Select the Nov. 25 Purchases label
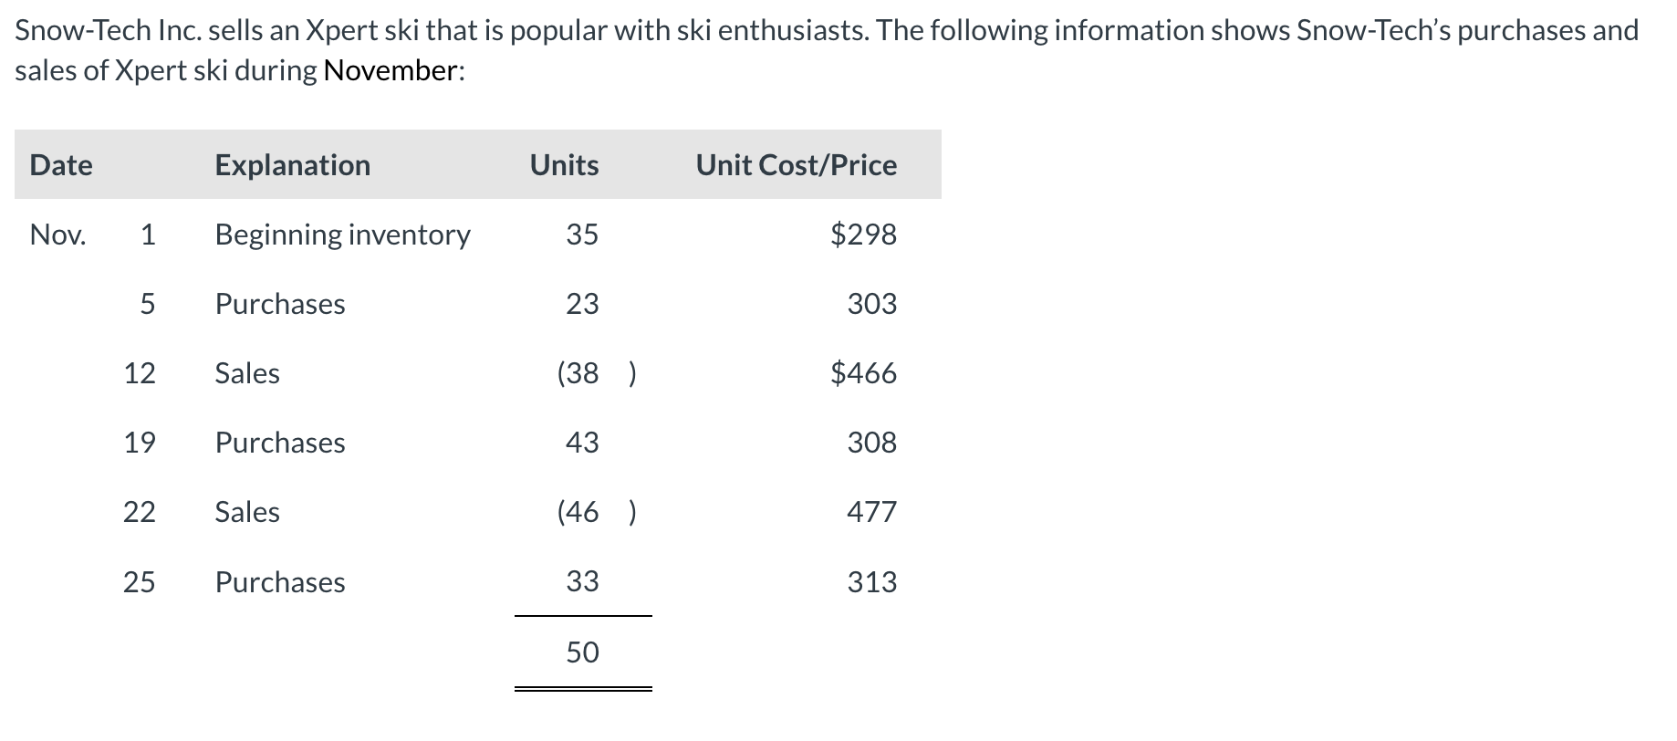The image size is (1677, 741). 280,582
